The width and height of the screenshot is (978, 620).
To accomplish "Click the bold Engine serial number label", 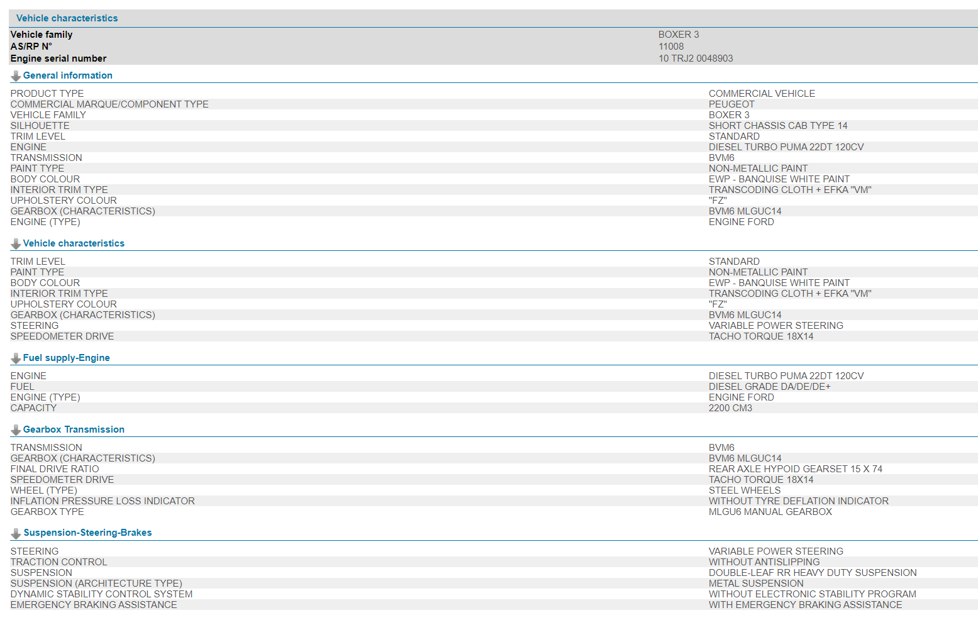I will (58, 58).
